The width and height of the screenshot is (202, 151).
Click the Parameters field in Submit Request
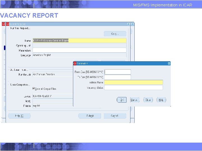pyautogui.click(x=79, y=50)
